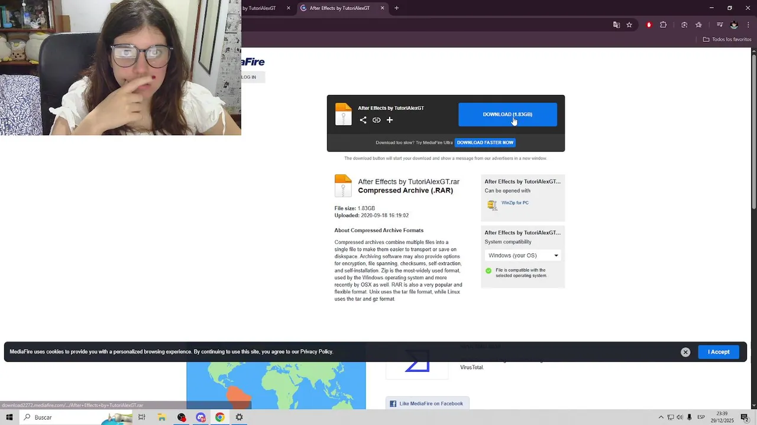Open the Chrome profile avatar
The image size is (757, 425).
point(734,25)
